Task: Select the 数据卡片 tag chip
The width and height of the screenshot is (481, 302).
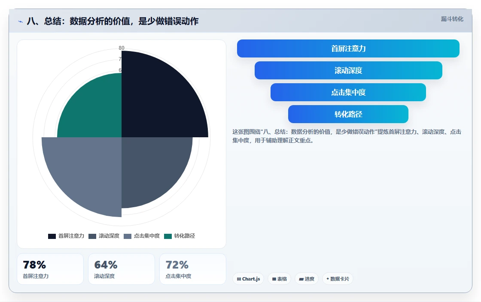Action: (338, 279)
